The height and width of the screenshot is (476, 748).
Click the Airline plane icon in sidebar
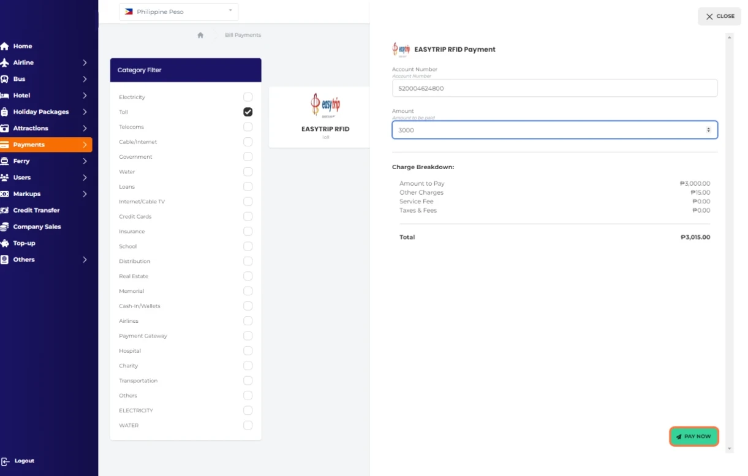5,62
